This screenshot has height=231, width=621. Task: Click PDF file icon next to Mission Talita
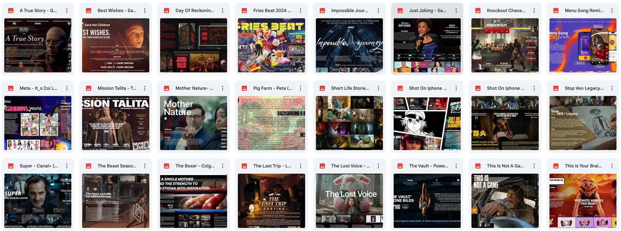coord(88,88)
